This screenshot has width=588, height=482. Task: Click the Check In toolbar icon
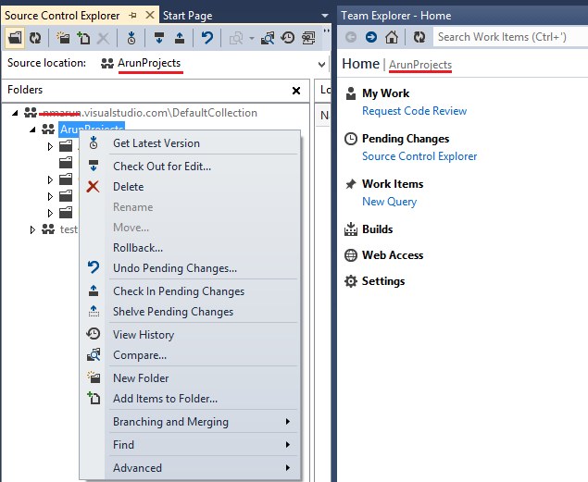pyautogui.click(x=180, y=38)
